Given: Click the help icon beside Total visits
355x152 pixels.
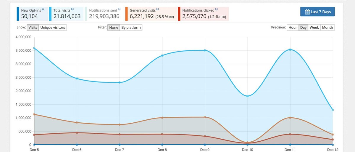Looking at the screenshot, I should point(72,10).
